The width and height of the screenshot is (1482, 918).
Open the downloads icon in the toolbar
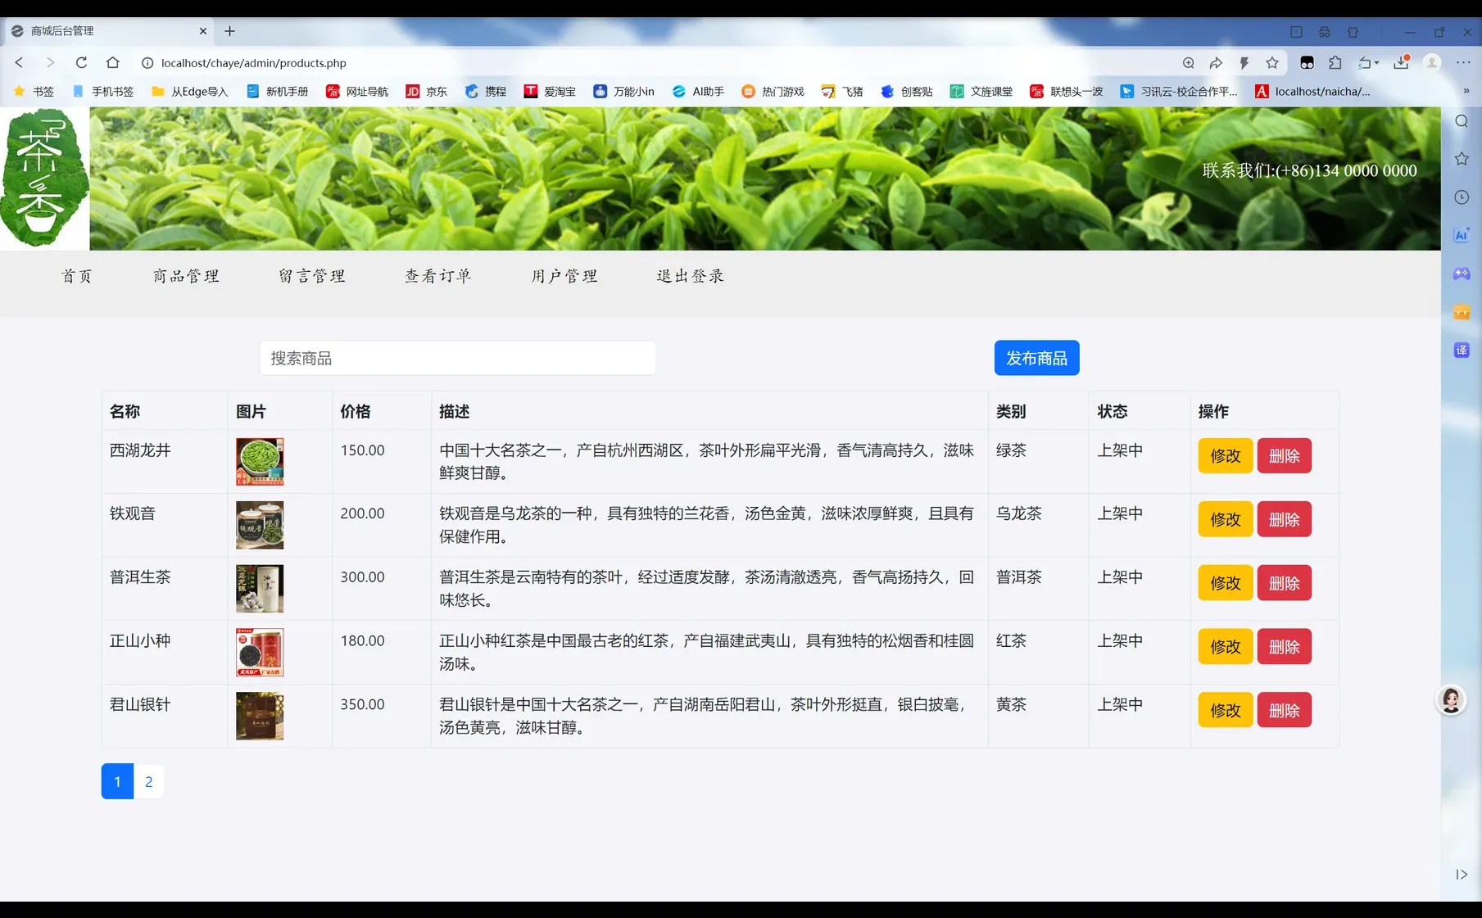click(x=1399, y=62)
